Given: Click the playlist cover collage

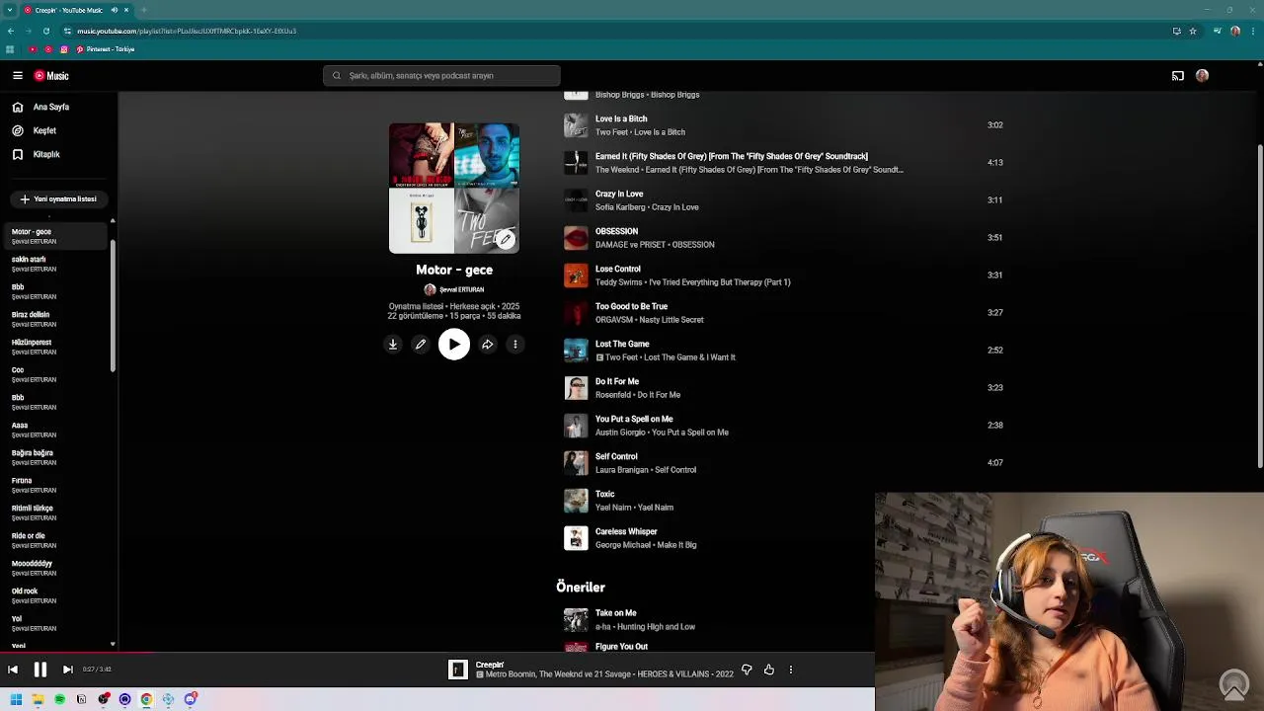Looking at the screenshot, I should point(454,188).
